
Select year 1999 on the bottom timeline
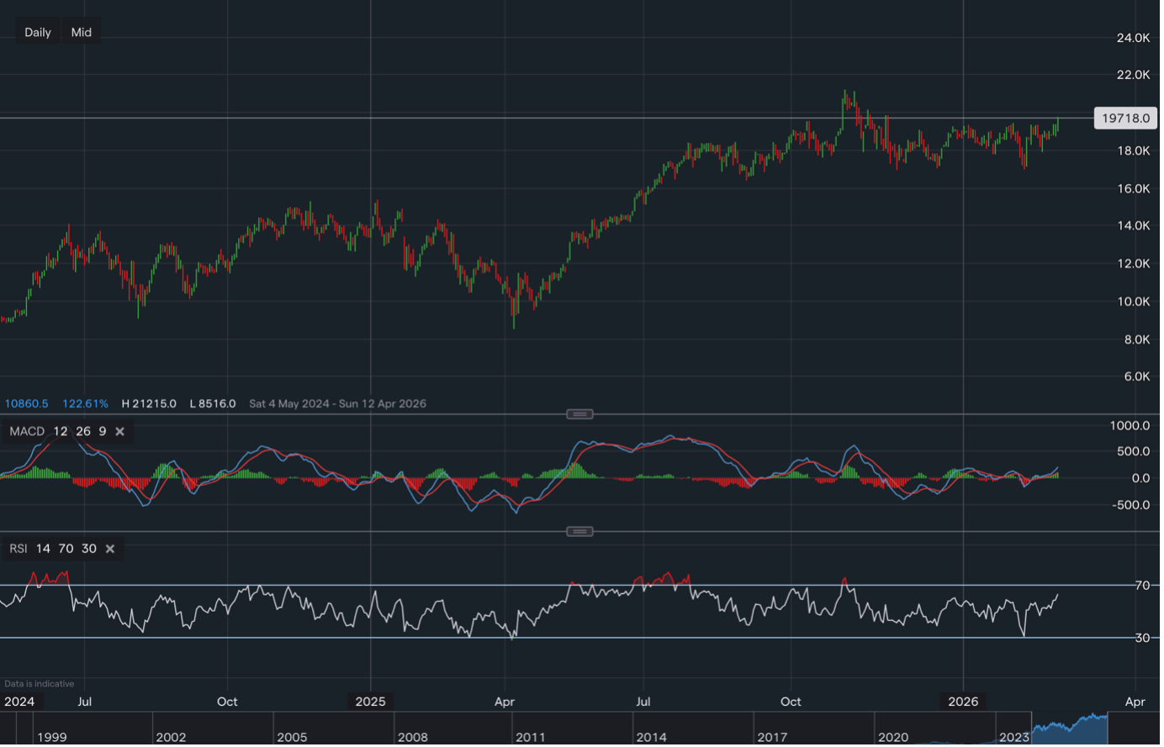(53, 737)
